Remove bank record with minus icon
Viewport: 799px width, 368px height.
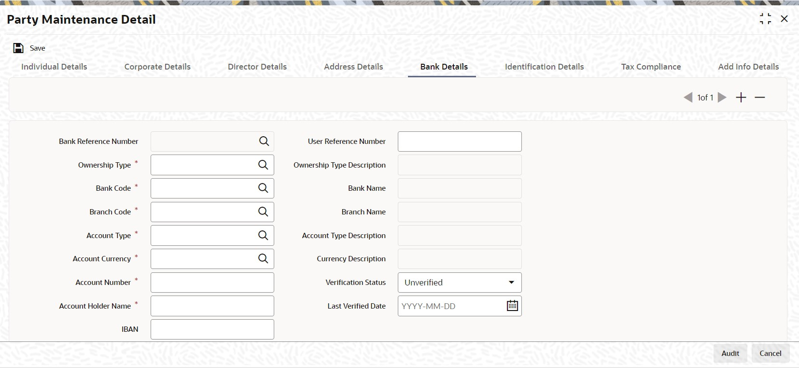(x=760, y=98)
